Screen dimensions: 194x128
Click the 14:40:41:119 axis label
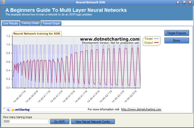point(44,97)
